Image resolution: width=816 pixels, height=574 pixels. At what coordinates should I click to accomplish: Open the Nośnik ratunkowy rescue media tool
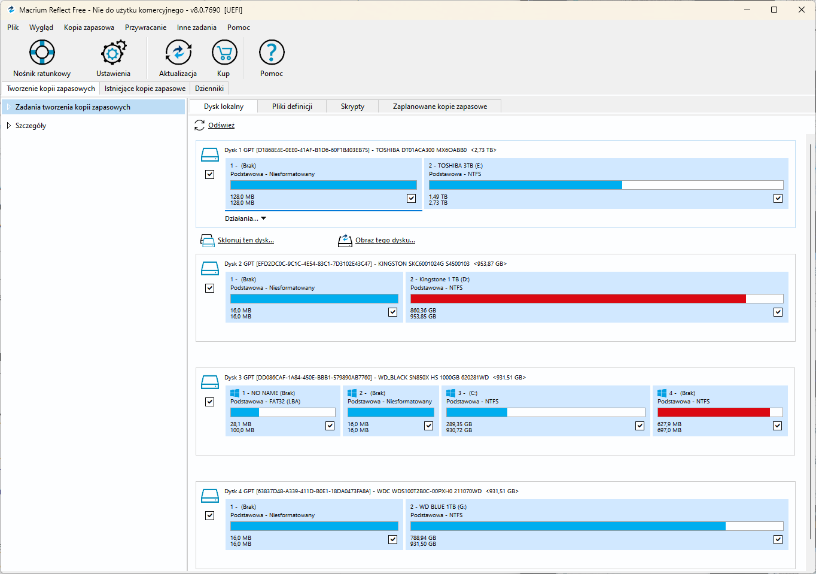pyautogui.click(x=42, y=53)
